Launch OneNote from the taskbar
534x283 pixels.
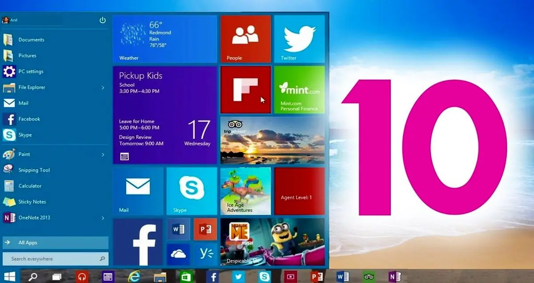(394, 276)
